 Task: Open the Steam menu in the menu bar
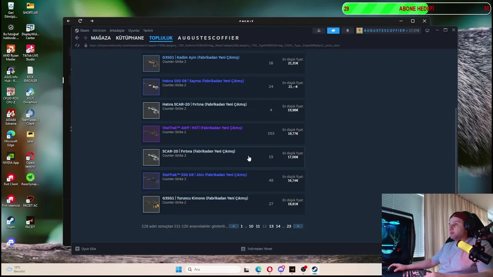point(82,30)
